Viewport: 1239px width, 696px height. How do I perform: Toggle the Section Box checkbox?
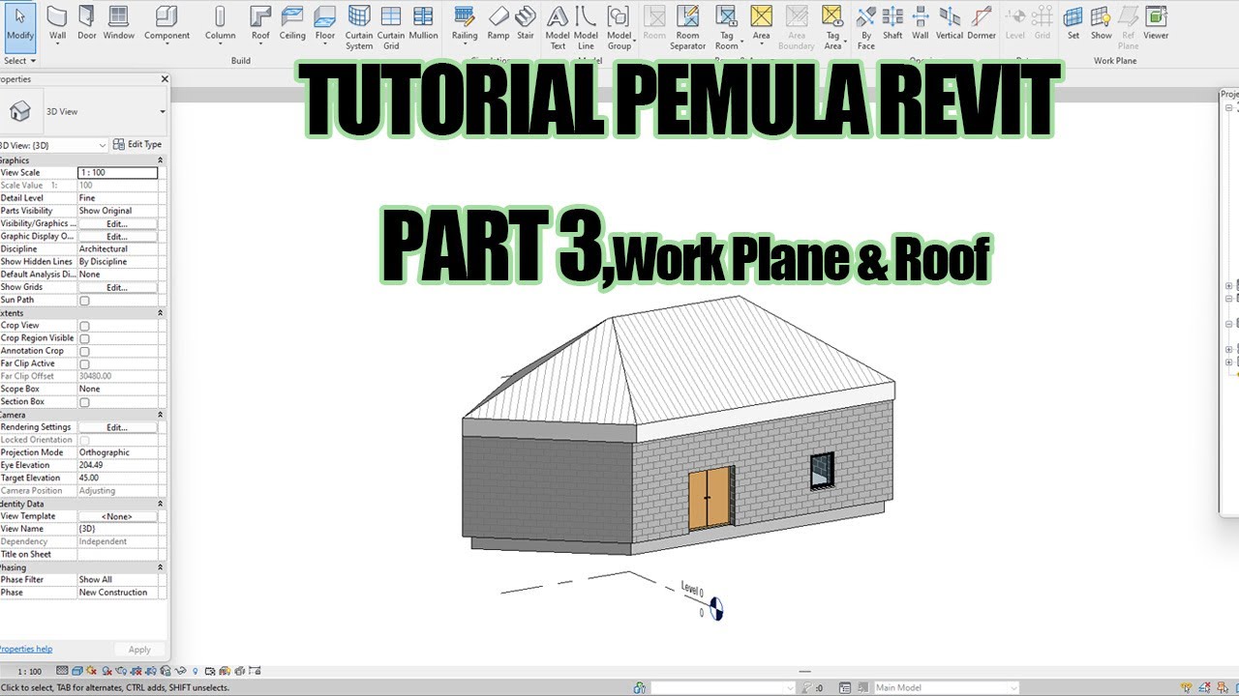tap(84, 402)
